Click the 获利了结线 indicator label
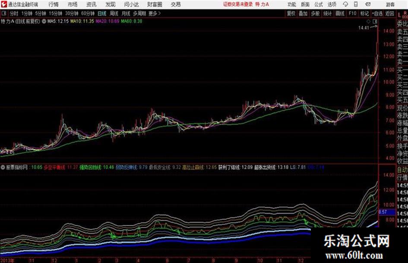Image resolution: width=408 pixels, height=263 pixels. pyautogui.click(x=229, y=167)
